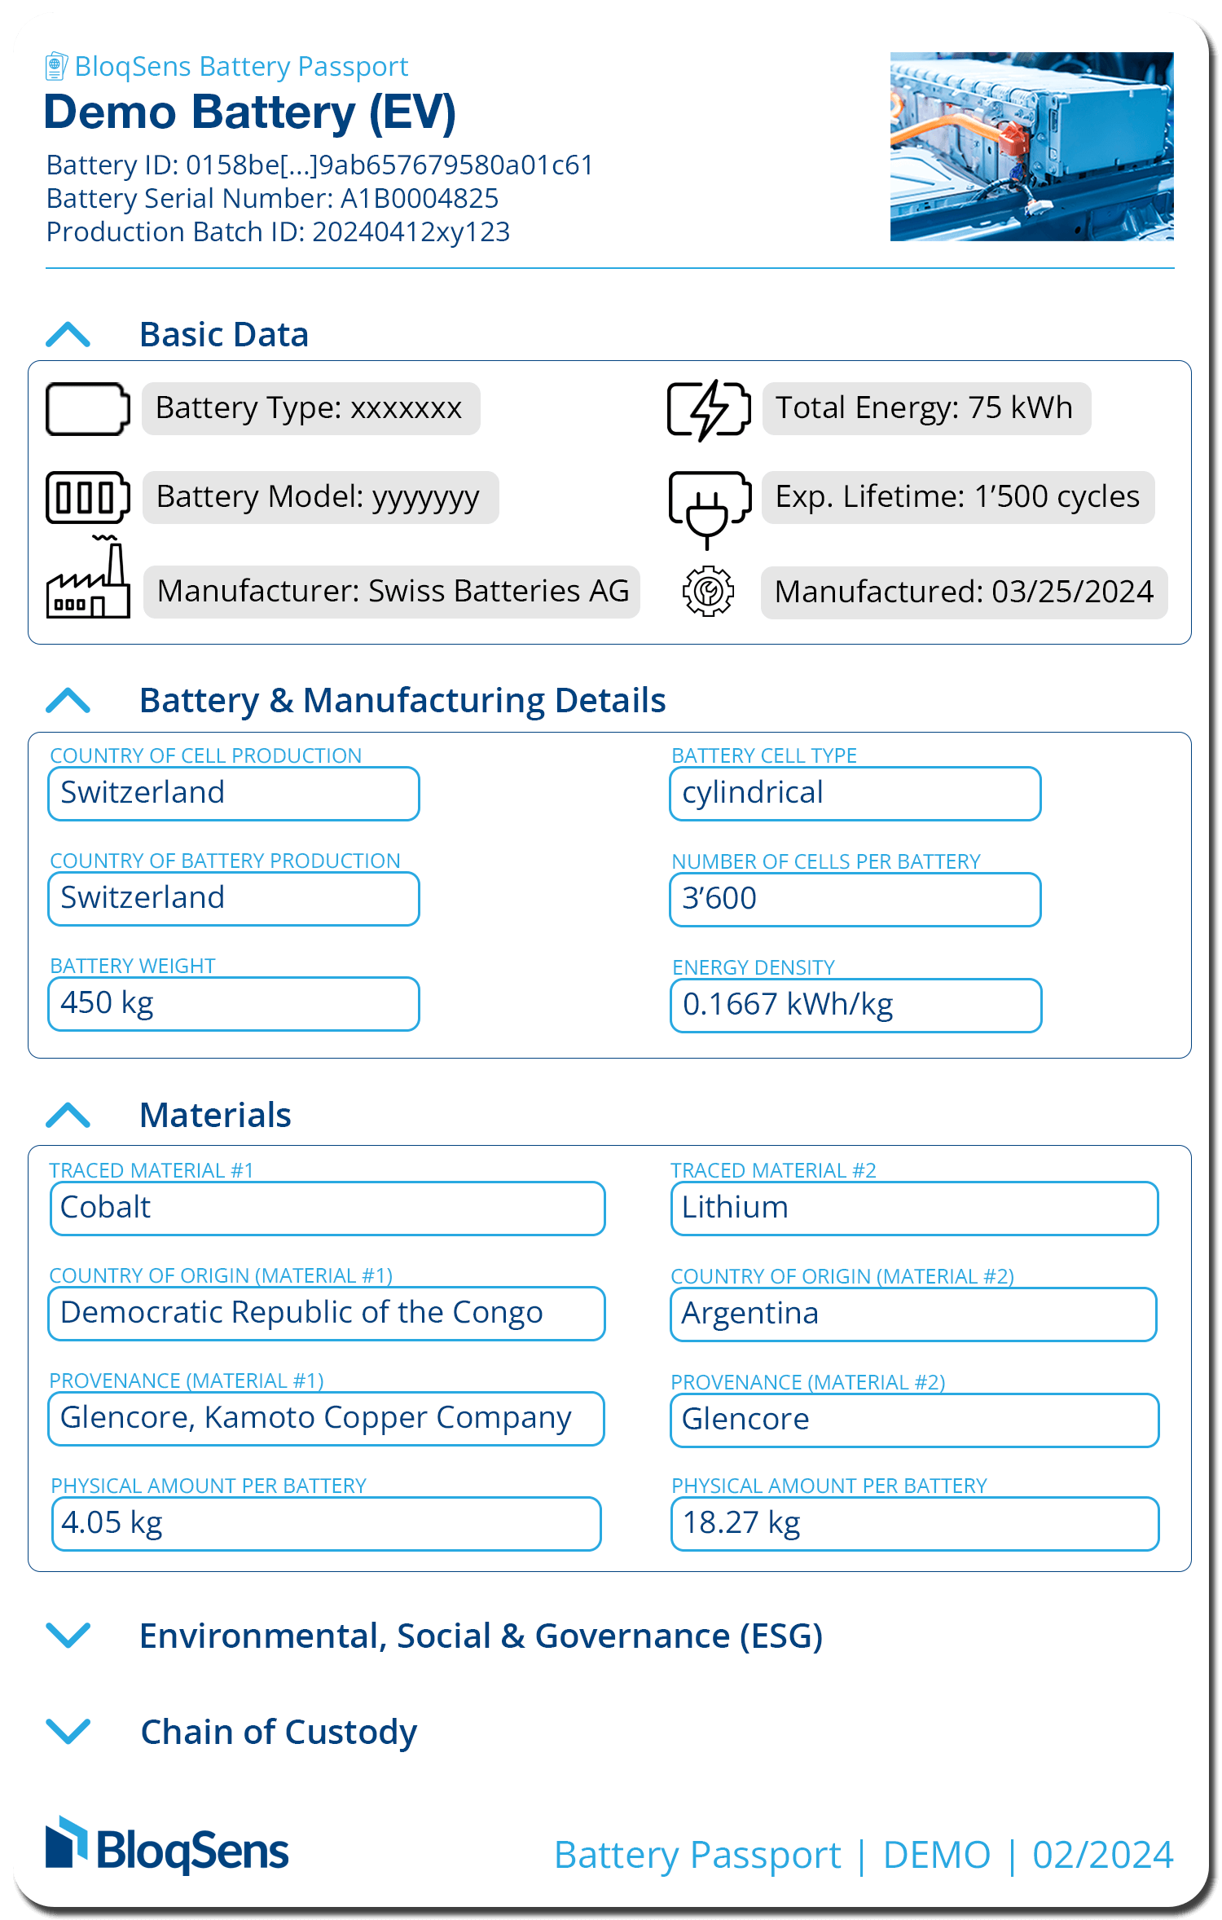Click the BloqSens passport icon in header
Image resolution: width=1222 pixels, height=1920 pixels.
[x=55, y=66]
